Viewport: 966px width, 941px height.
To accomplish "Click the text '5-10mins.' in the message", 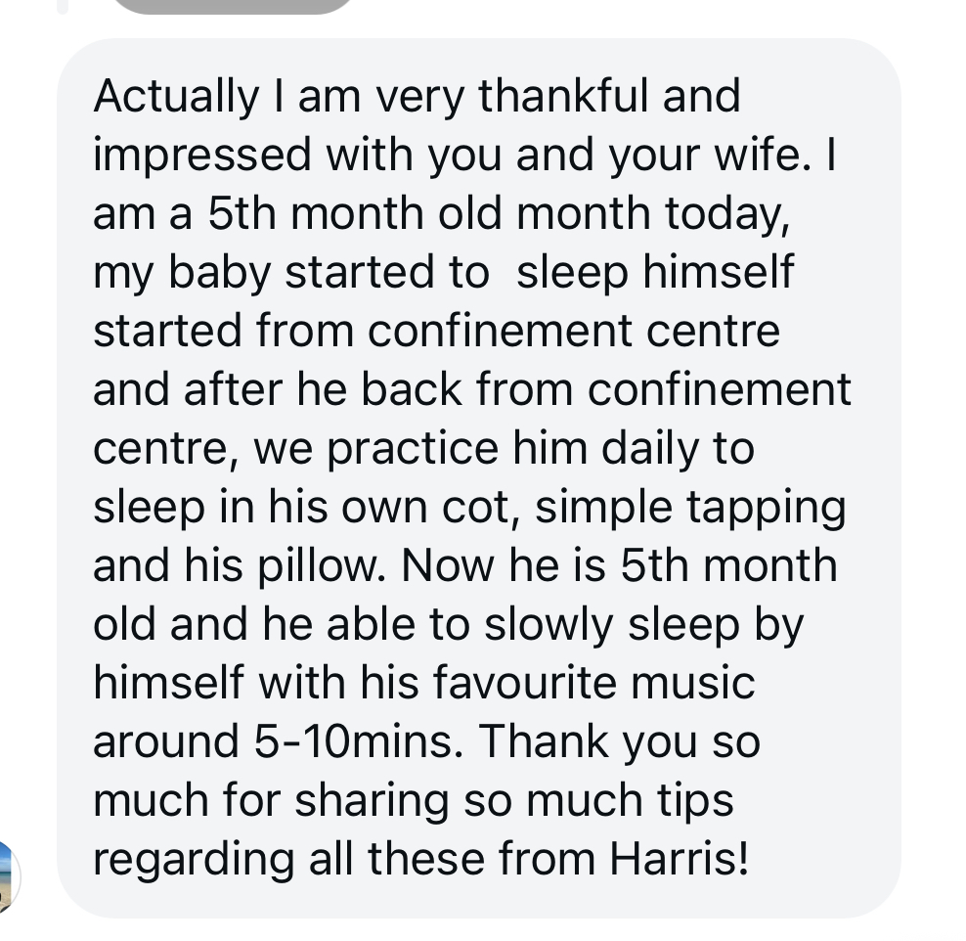I will (358, 740).
